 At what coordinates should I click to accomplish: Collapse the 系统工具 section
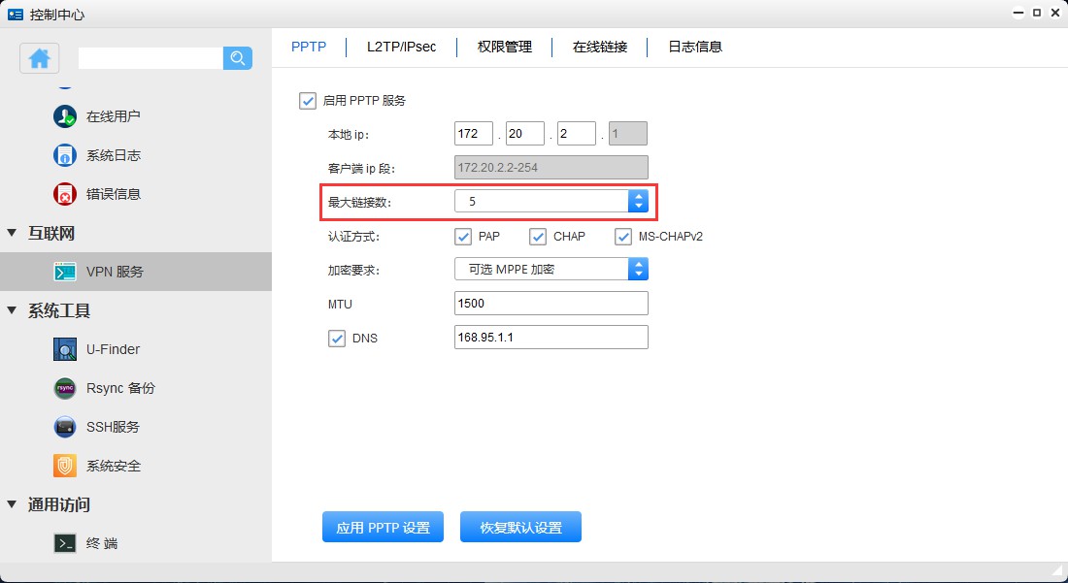tap(12, 310)
